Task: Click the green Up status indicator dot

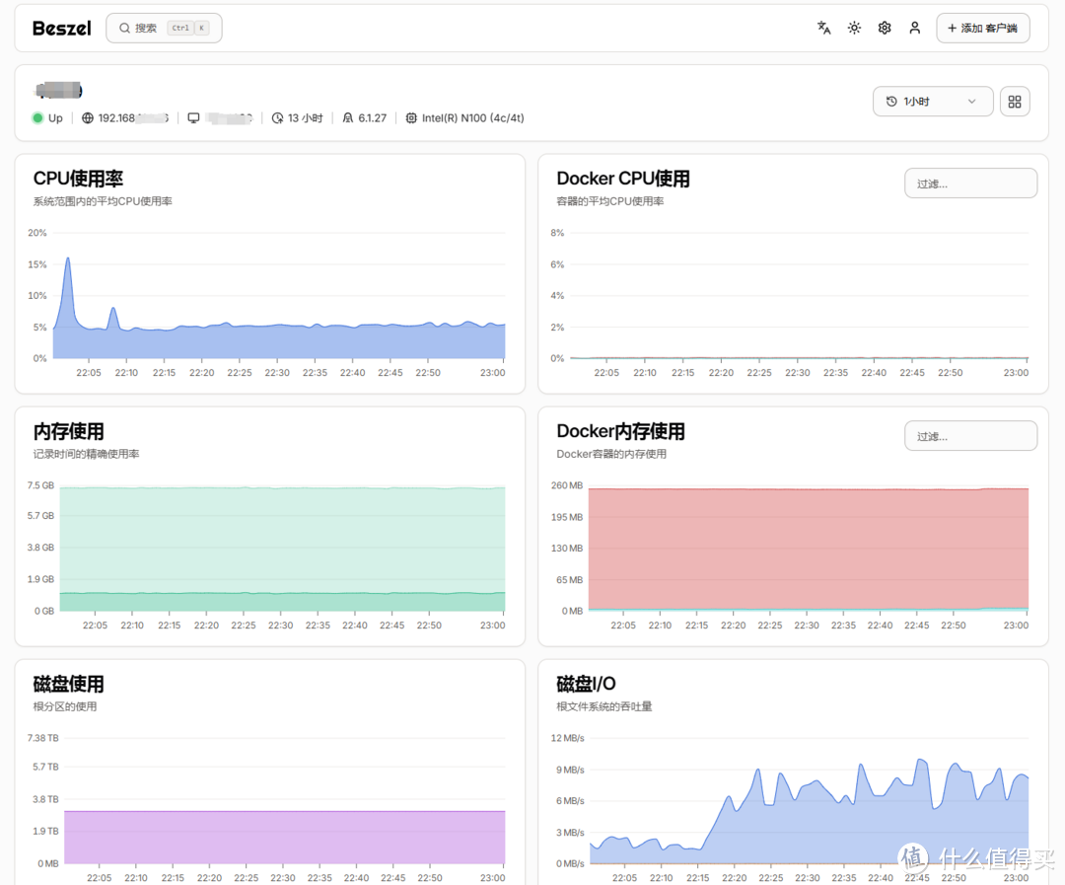Action: coord(35,117)
